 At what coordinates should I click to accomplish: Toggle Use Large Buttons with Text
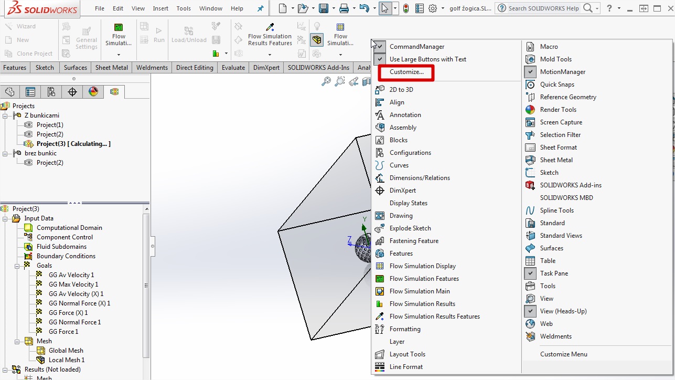click(381, 59)
